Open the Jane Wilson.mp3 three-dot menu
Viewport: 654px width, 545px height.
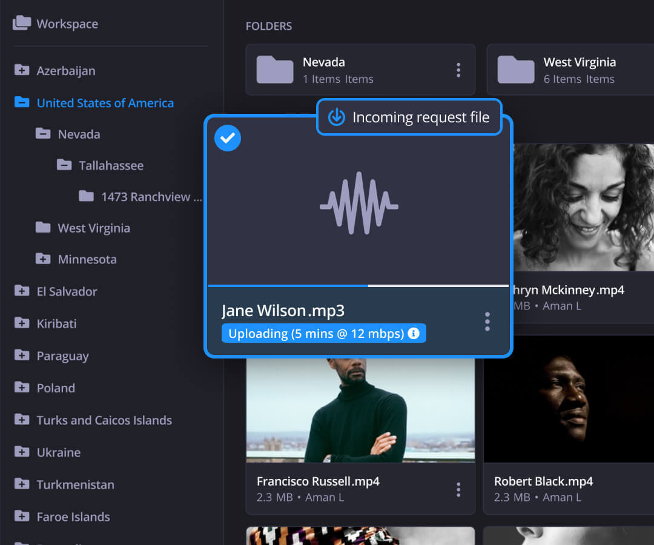pyautogui.click(x=487, y=322)
